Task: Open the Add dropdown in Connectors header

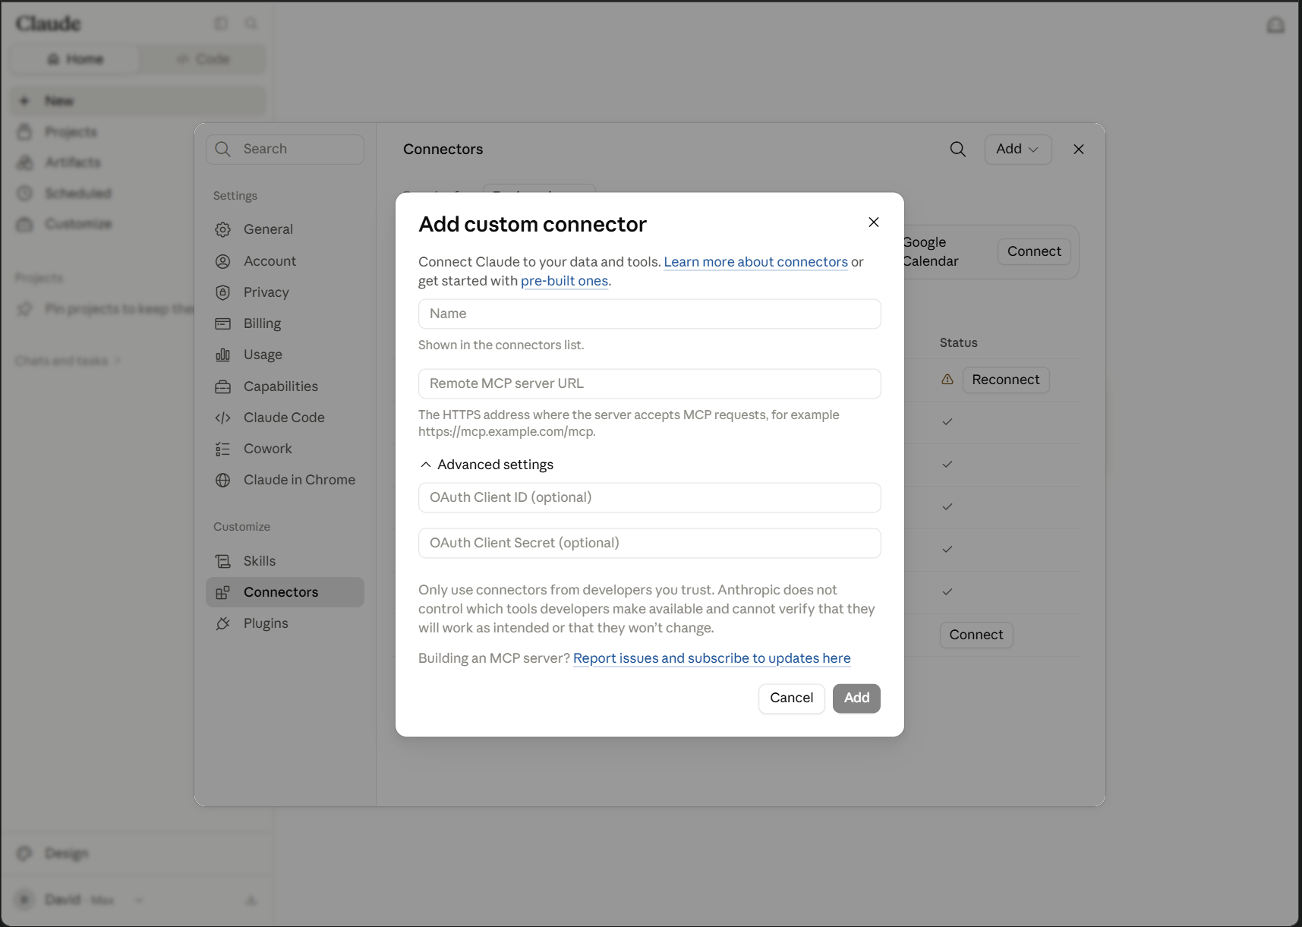Action: point(1017,149)
